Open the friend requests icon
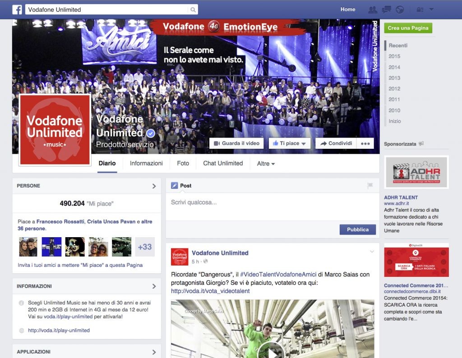 coord(373,10)
